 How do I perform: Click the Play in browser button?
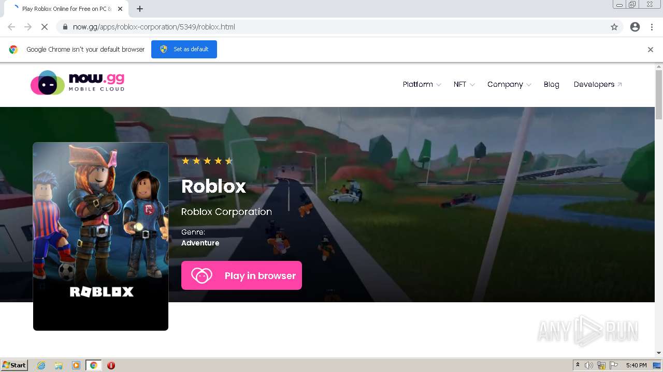pos(241,275)
